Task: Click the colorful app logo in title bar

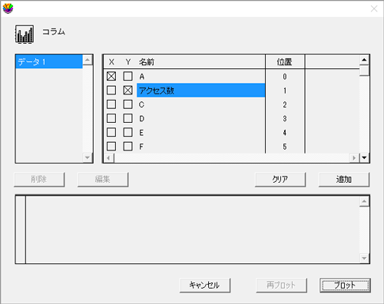Action: click(8, 8)
